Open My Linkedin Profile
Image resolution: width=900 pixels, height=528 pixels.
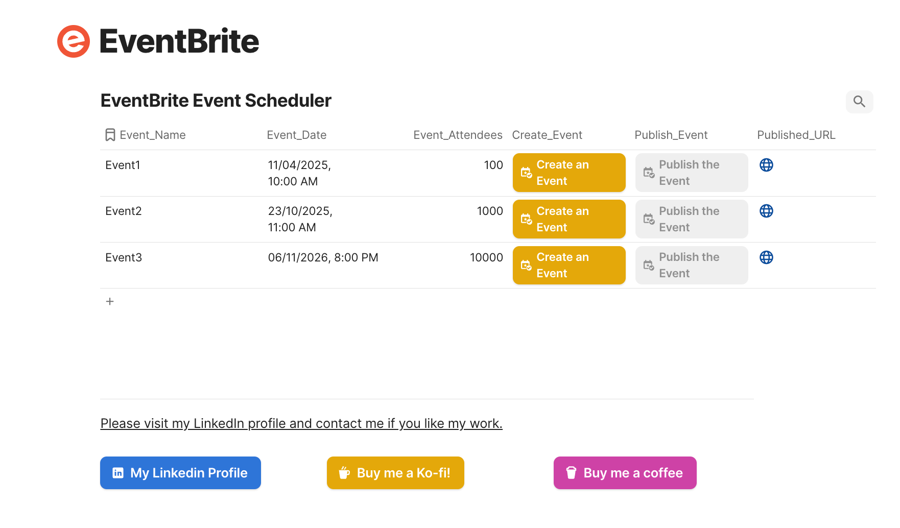point(180,473)
